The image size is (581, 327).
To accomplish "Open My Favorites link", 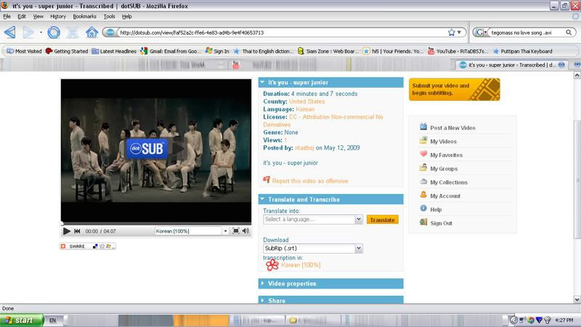I will [446, 156].
